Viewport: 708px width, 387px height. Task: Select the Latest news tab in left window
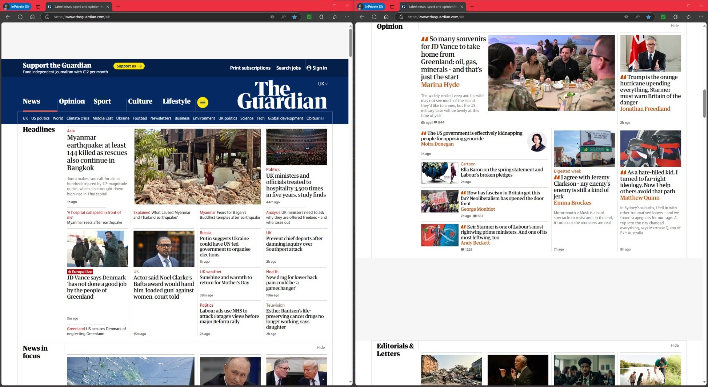click(x=78, y=7)
